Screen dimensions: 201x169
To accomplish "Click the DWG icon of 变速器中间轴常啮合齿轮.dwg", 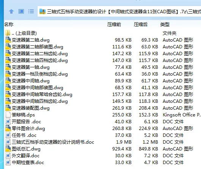I will click(x=8, y=94).
